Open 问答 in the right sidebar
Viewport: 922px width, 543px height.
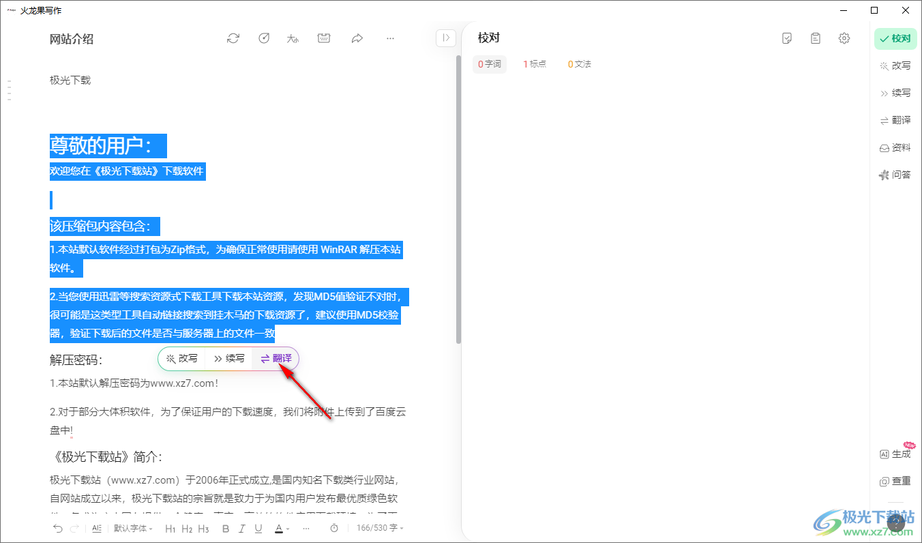pos(895,175)
